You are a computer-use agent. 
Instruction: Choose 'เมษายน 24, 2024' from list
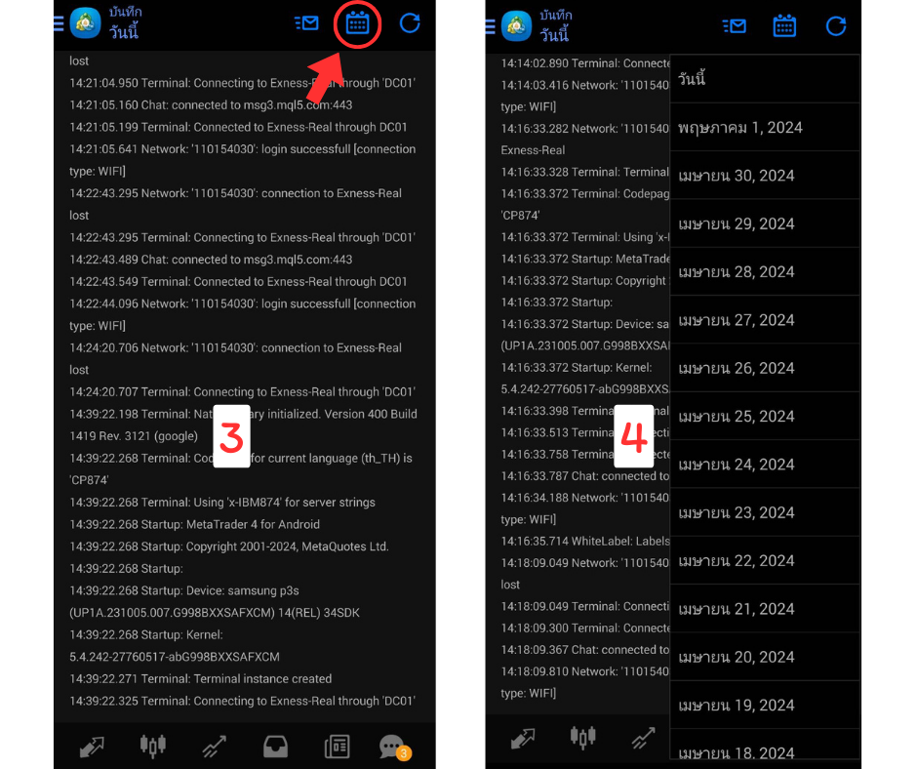click(x=765, y=465)
